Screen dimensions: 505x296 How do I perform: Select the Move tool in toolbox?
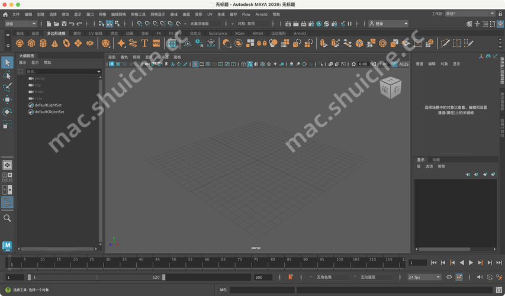pyautogui.click(x=7, y=99)
